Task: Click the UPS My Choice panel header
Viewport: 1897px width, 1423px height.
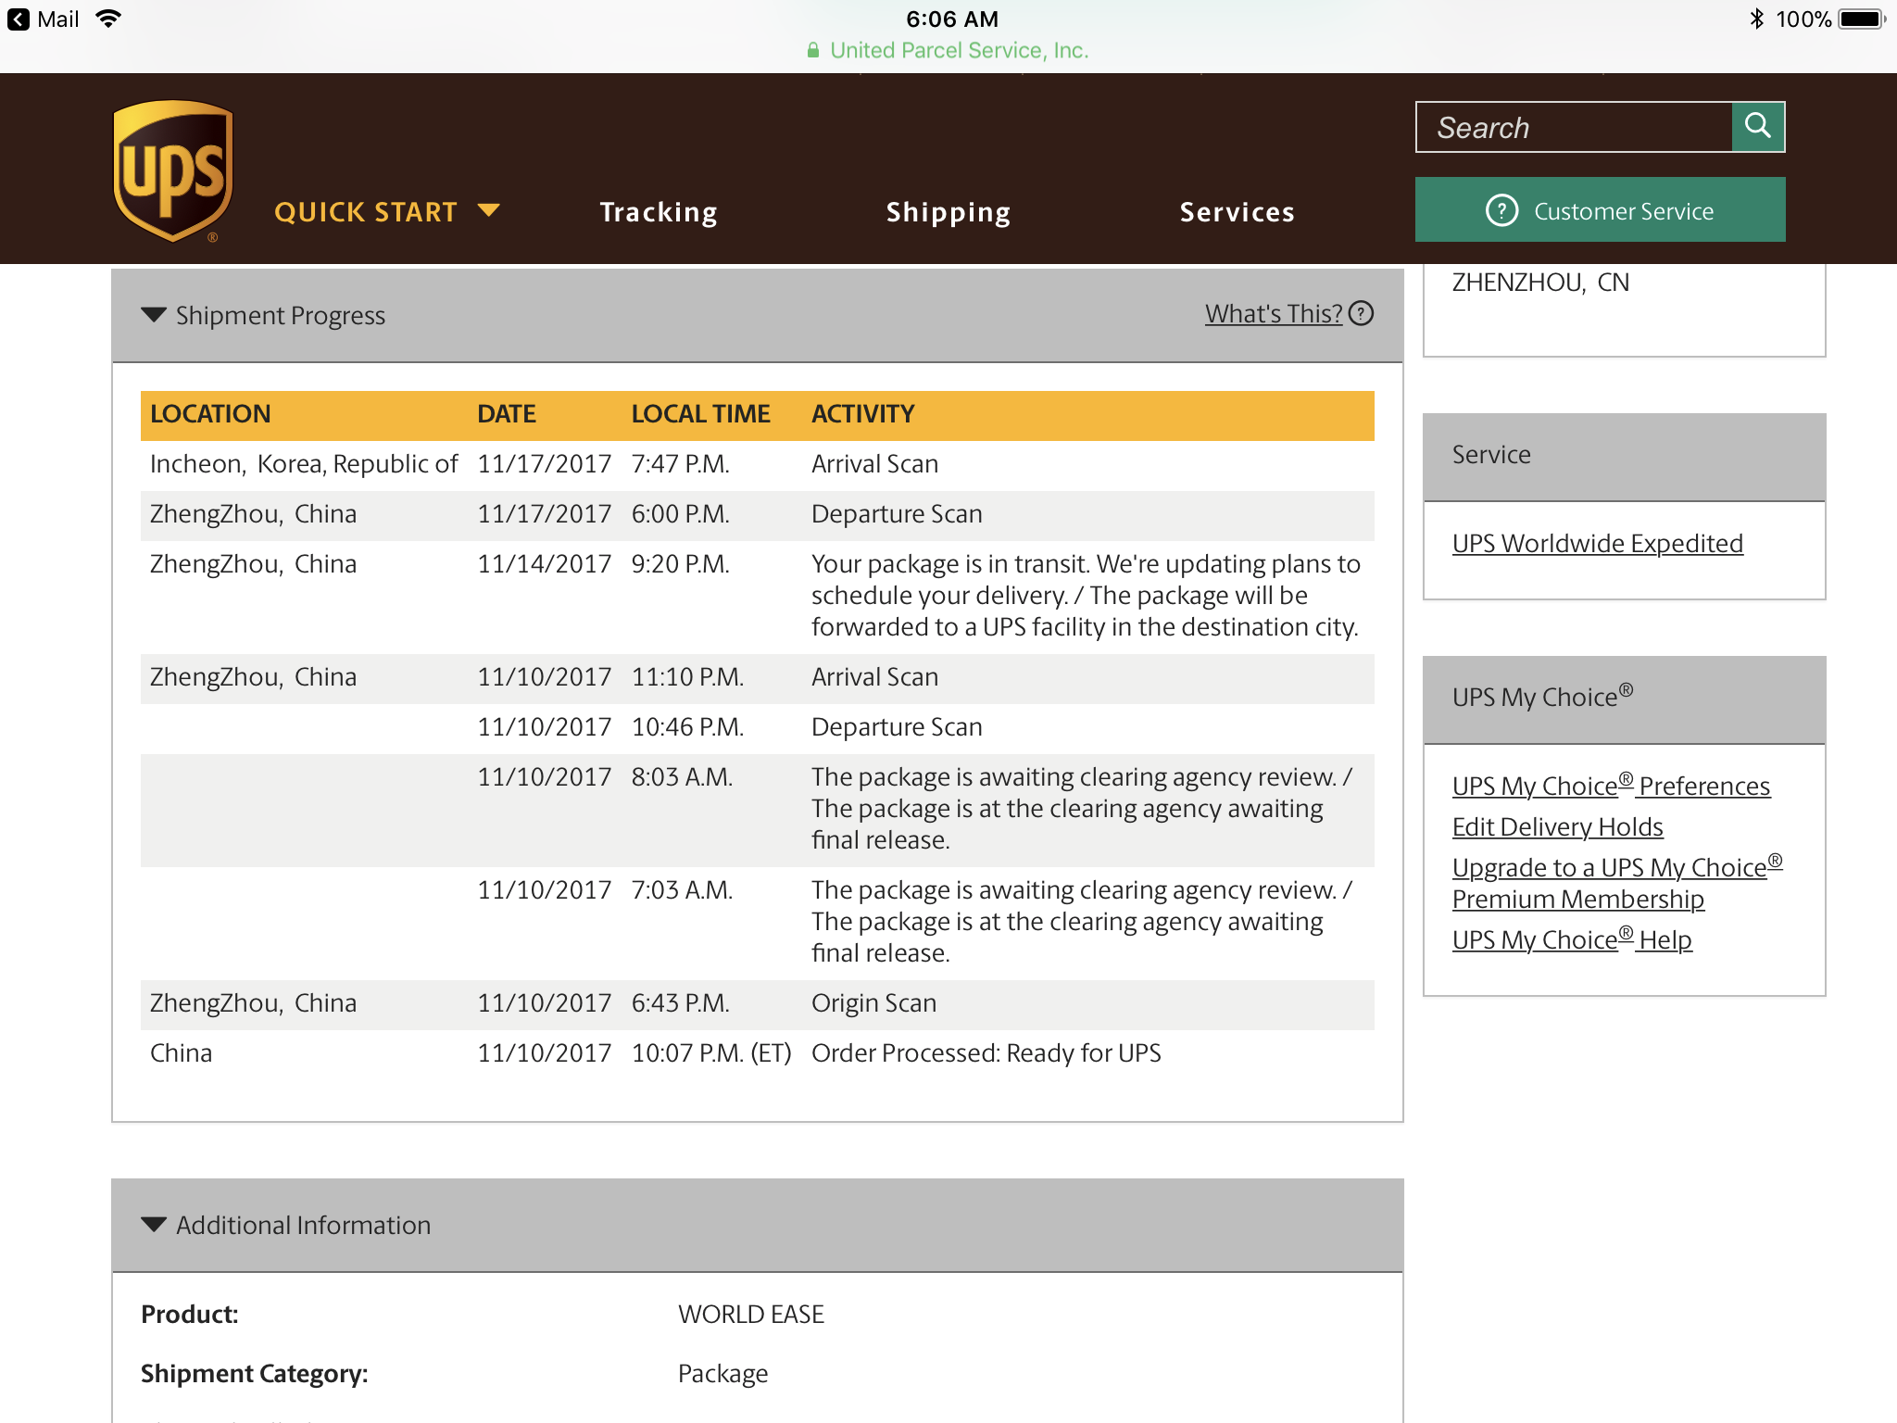Action: [1624, 699]
